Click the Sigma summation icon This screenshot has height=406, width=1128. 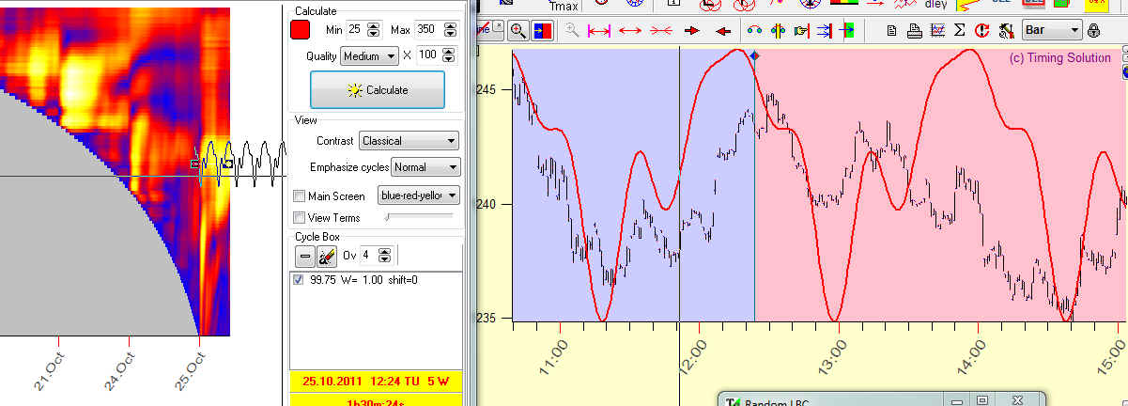coord(959,30)
